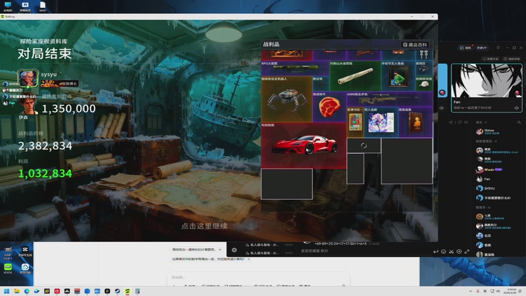Open the CapCut 剪映专业版 desktop shortcut
The width and height of the screenshot is (526, 296).
[x=25, y=251]
